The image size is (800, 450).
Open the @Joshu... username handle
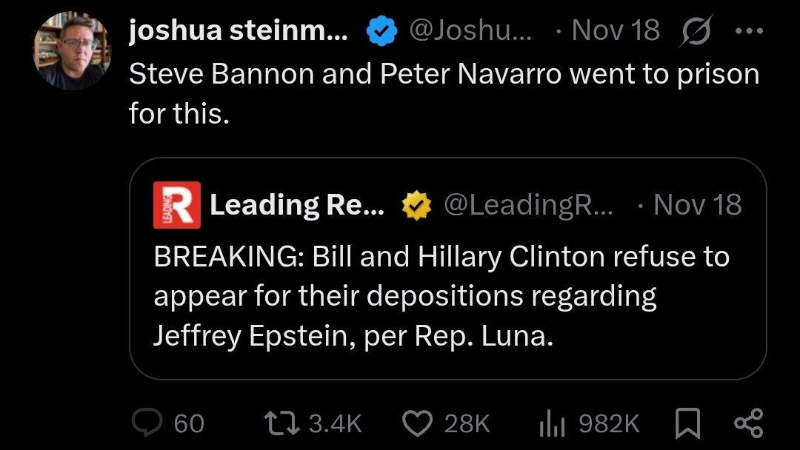[x=470, y=30]
